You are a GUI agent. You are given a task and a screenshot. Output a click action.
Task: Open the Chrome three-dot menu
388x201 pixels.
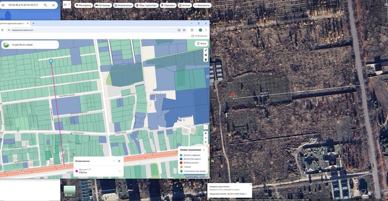pos(206,30)
